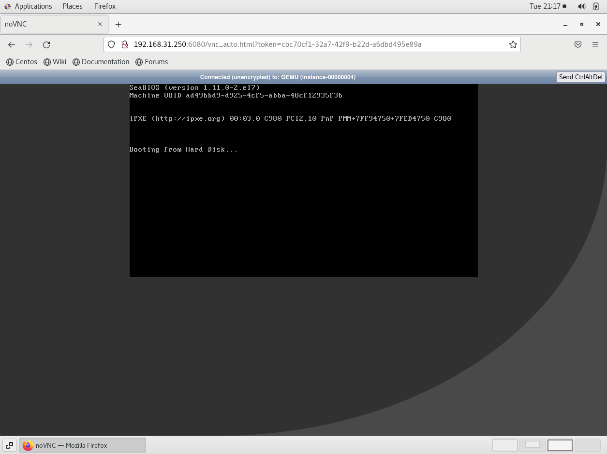Minimize the Firefox window
Viewport: 607px width, 454px height.
pos(565,24)
